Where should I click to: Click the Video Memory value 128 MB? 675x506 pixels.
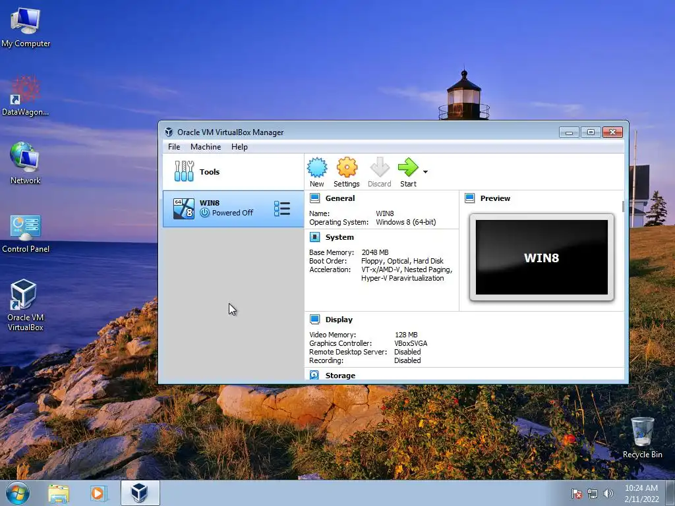tap(406, 334)
